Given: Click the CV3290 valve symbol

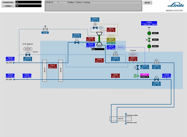Looking at the screenshot, I should pyautogui.click(x=156, y=79).
